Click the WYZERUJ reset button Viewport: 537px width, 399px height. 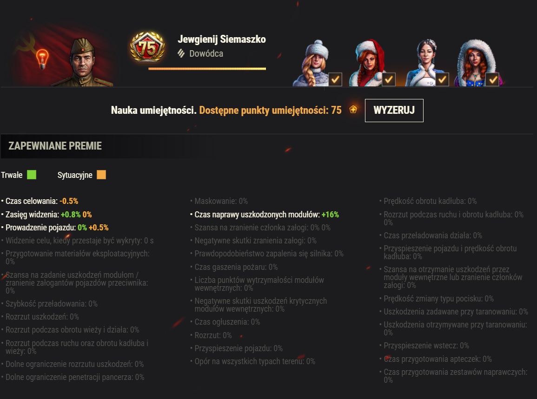394,111
